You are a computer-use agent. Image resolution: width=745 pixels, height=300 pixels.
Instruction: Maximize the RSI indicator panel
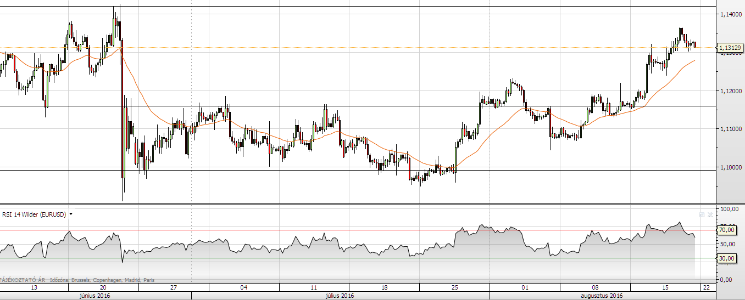702,215
